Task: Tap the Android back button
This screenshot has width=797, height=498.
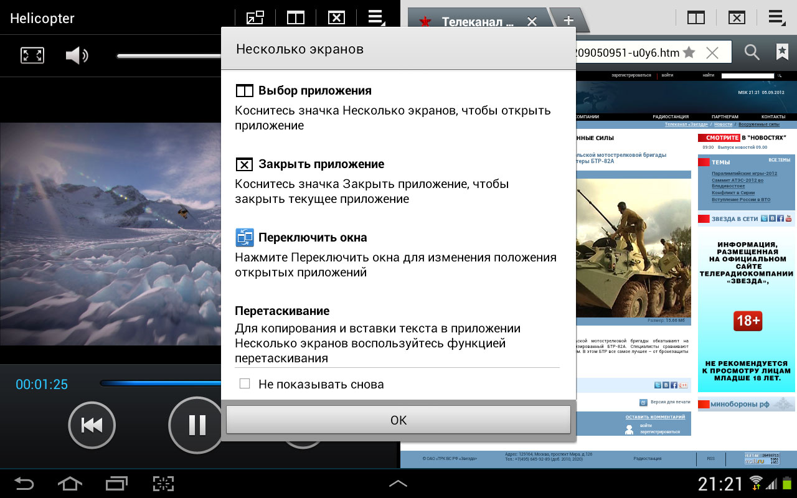Action: (24, 483)
